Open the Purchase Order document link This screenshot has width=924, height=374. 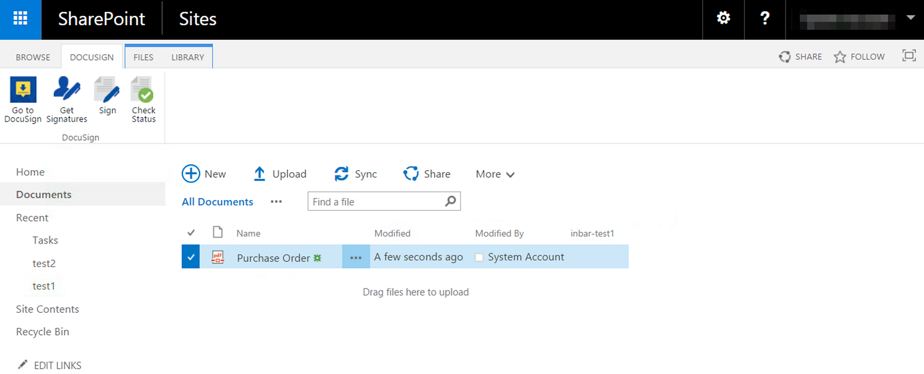(x=273, y=258)
